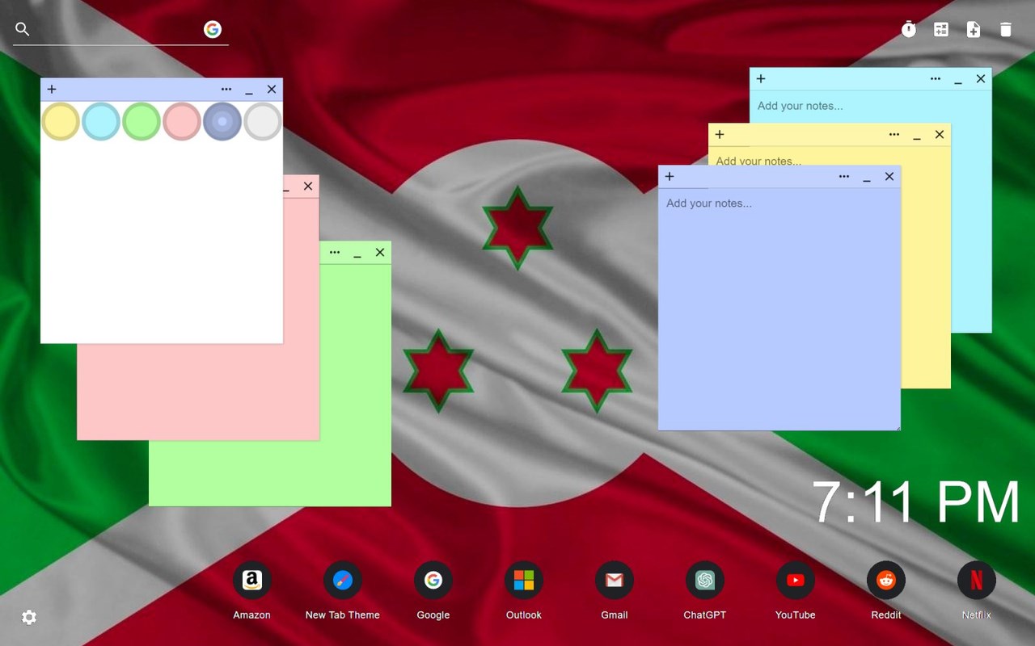Create a new sticky note

click(x=974, y=30)
